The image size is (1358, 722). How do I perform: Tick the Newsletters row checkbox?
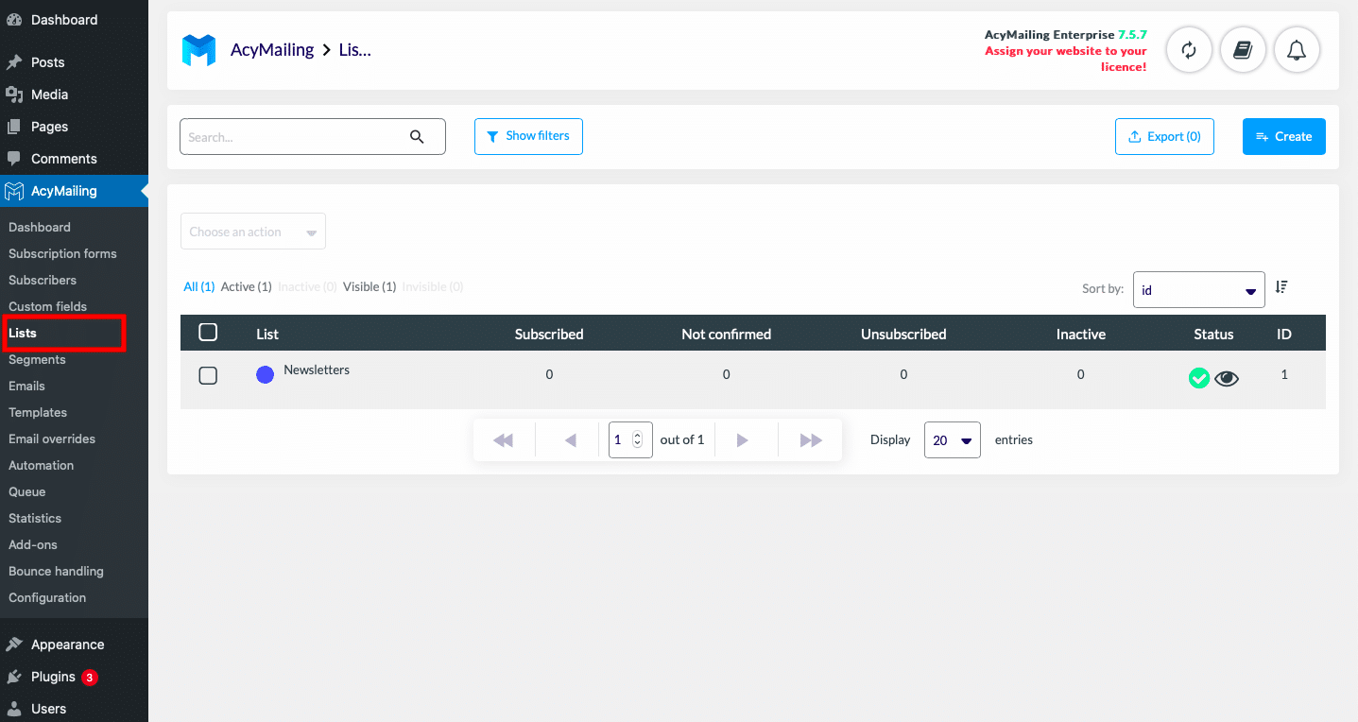tap(208, 376)
